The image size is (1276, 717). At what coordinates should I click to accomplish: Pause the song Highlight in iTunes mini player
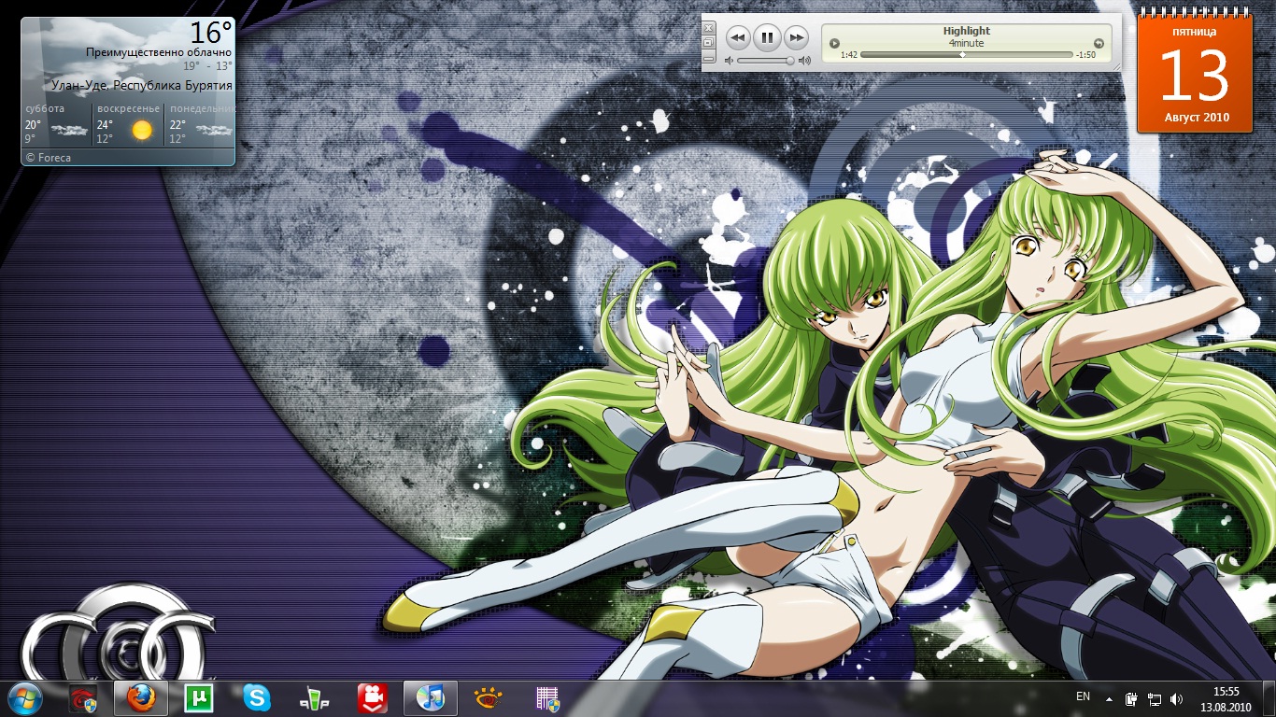(767, 38)
